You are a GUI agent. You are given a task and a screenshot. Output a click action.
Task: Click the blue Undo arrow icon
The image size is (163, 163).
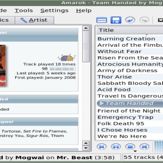click(130, 20)
